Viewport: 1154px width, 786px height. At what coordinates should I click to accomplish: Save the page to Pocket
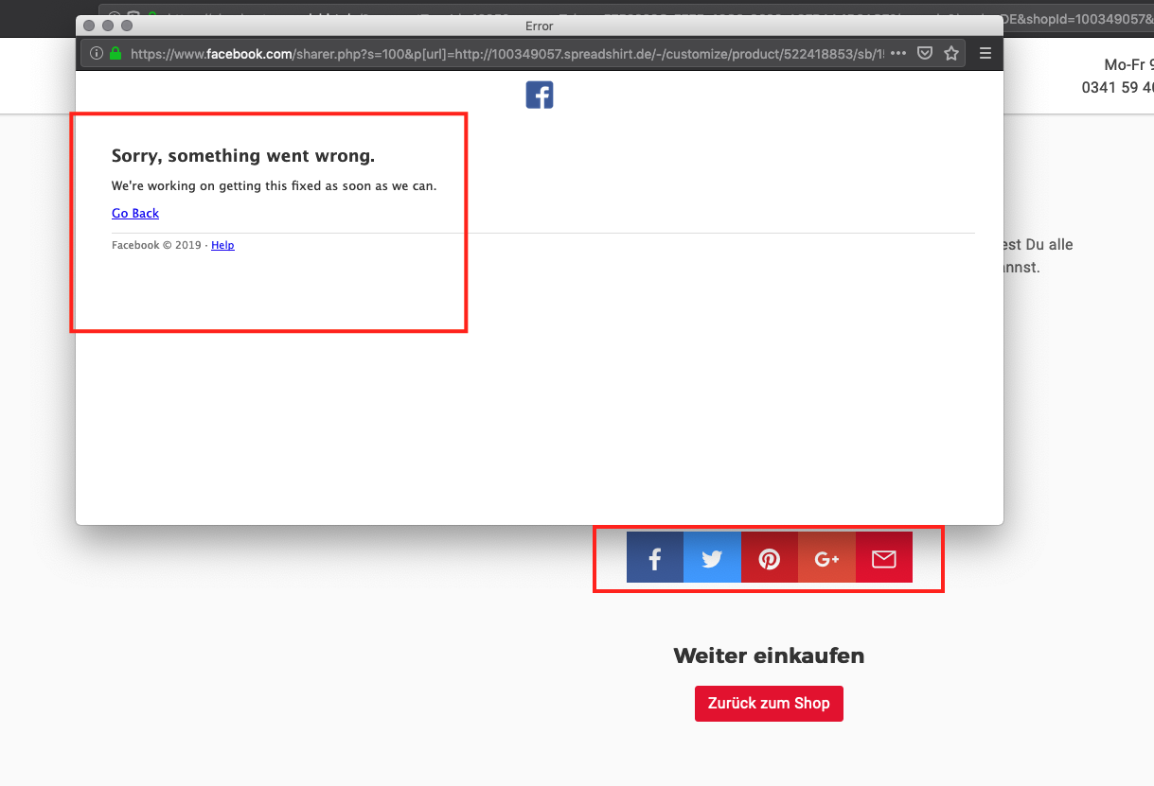tap(925, 54)
